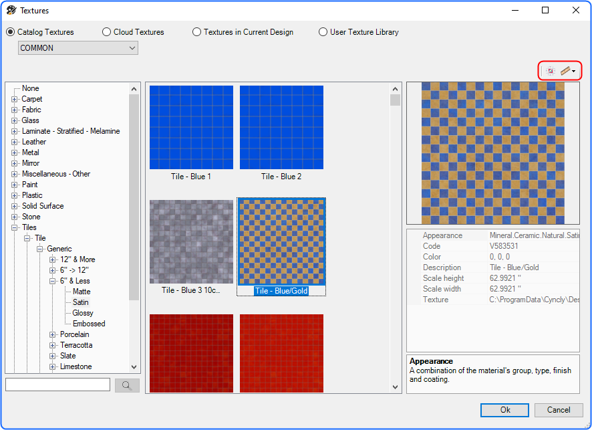The width and height of the screenshot is (592, 430).
Task: Click the texture search input field
Action: tap(57, 385)
